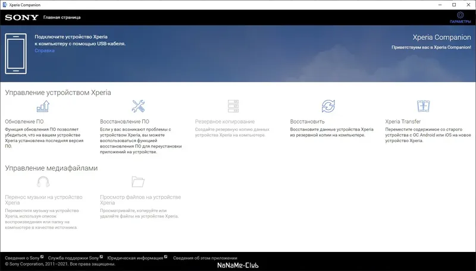Open Служба поддержки Sony link
476x271 pixels.
click(73, 258)
